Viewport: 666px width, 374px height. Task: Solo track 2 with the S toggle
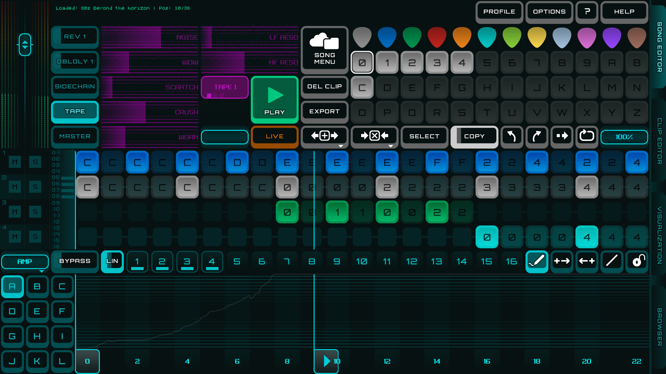pos(35,187)
